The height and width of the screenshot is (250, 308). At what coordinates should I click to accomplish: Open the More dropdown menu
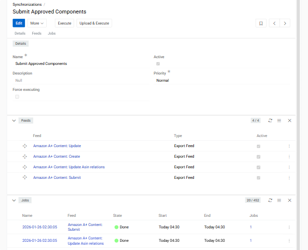tap(37, 23)
